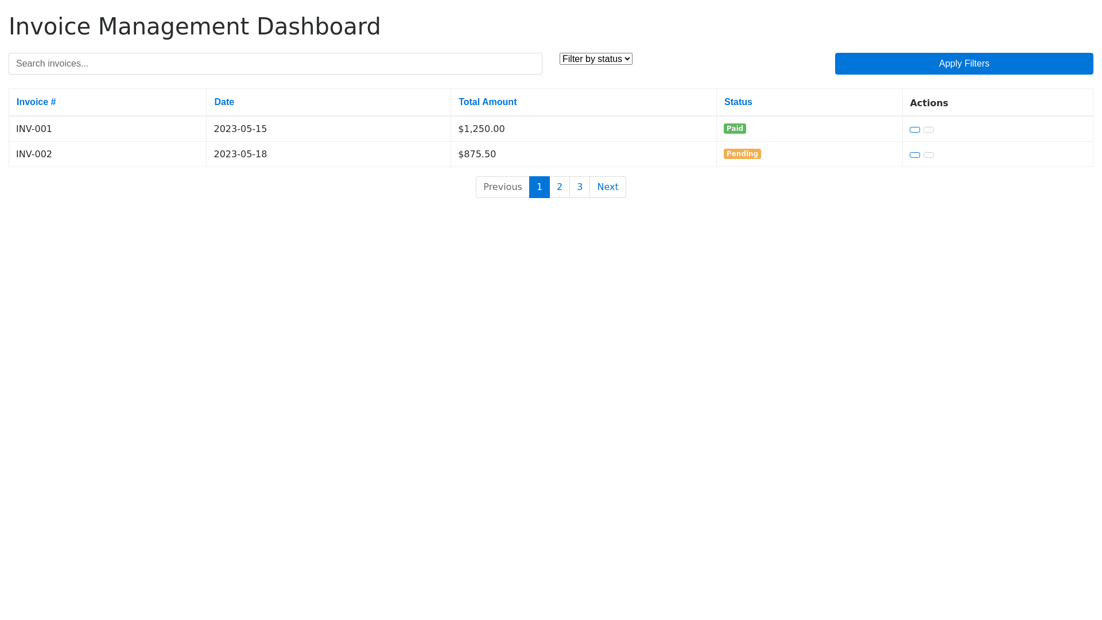
Task: Select the INV-001 invoice number cell
Action: pyautogui.click(x=34, y=129)
